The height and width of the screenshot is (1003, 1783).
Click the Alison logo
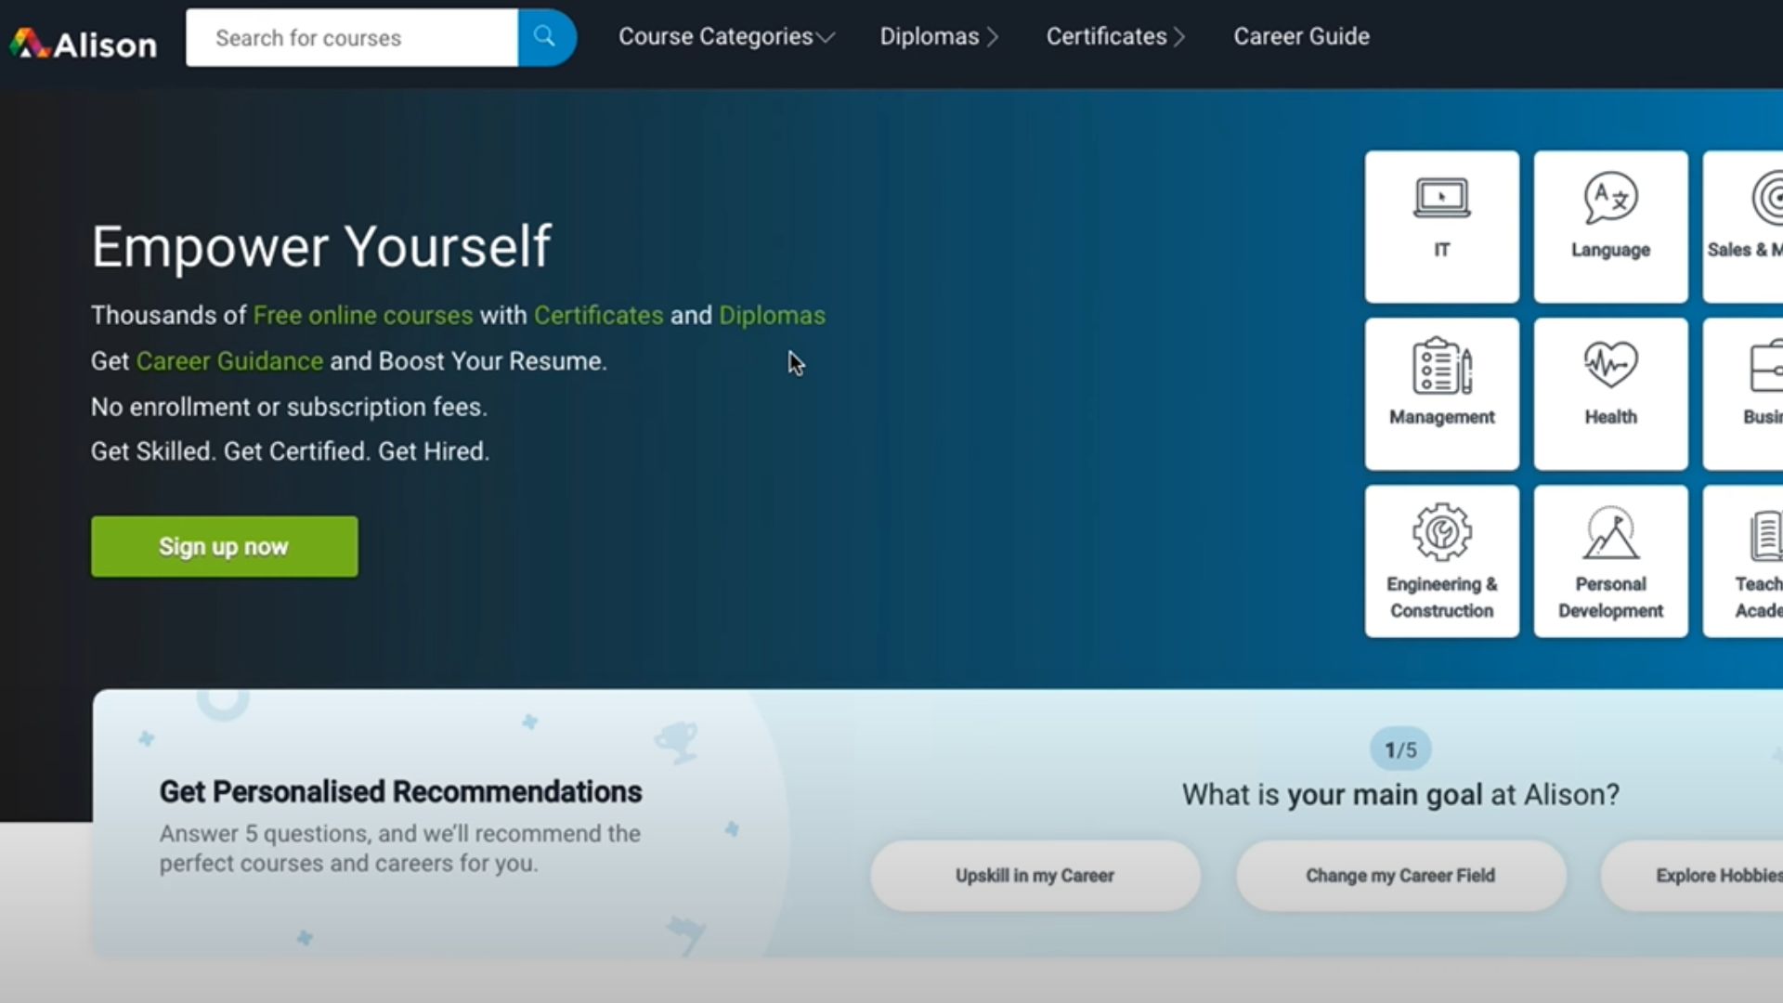84,44
